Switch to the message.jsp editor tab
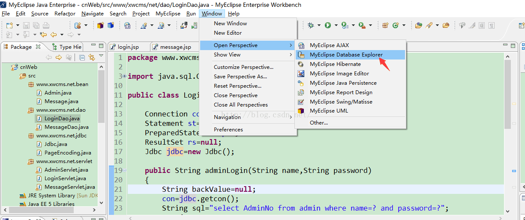This screenshot has height=220, width=525. (x=175, y=47)
